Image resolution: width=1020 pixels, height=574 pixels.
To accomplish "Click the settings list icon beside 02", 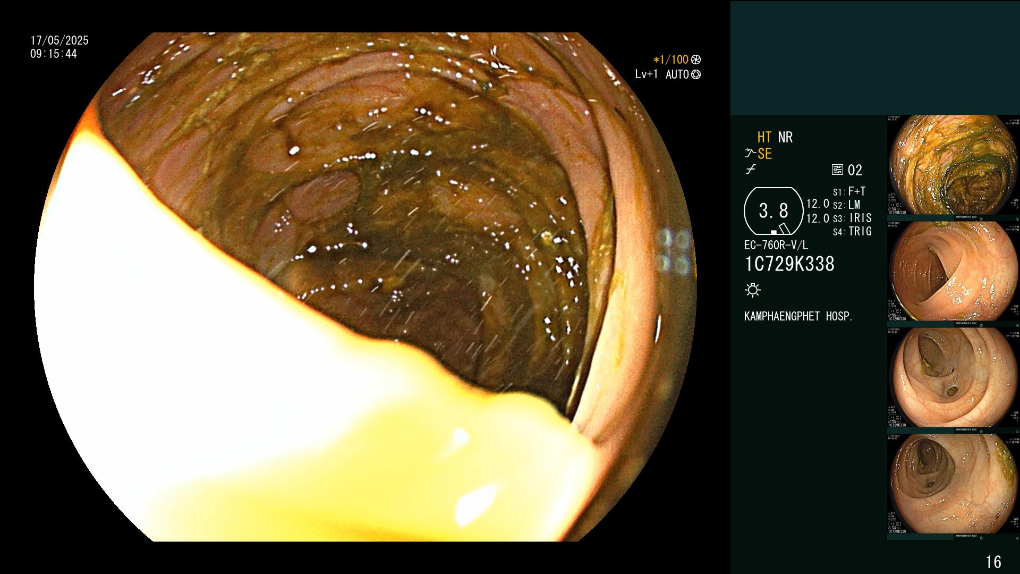I will (837, 170).
